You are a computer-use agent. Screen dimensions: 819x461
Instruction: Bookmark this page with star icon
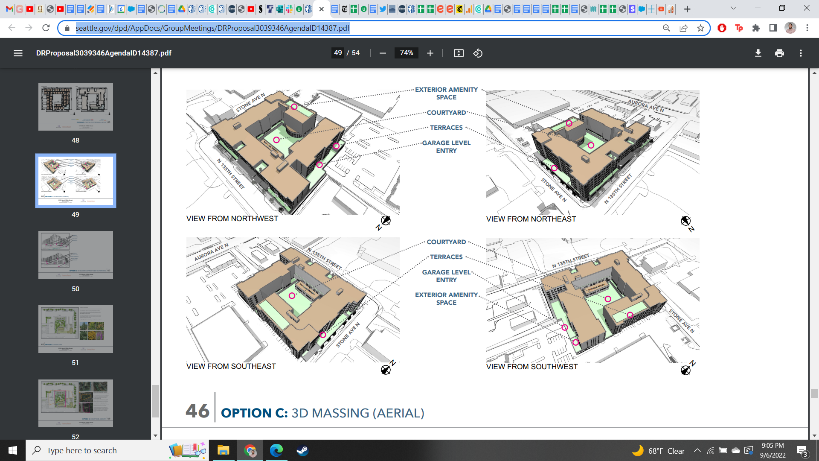[x=700, y=28]
